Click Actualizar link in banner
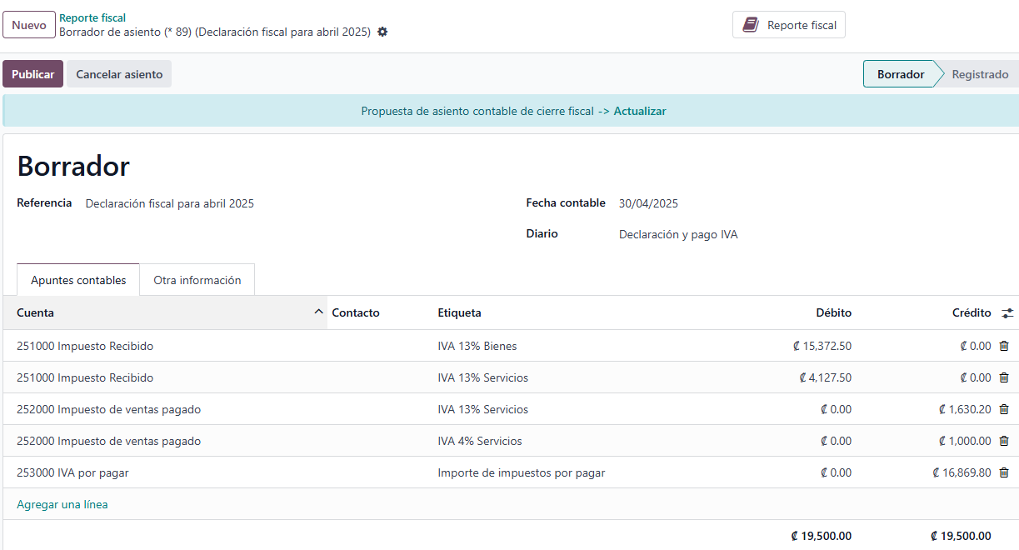Viewport: 1019px width, 550px height. coord(639,111)
